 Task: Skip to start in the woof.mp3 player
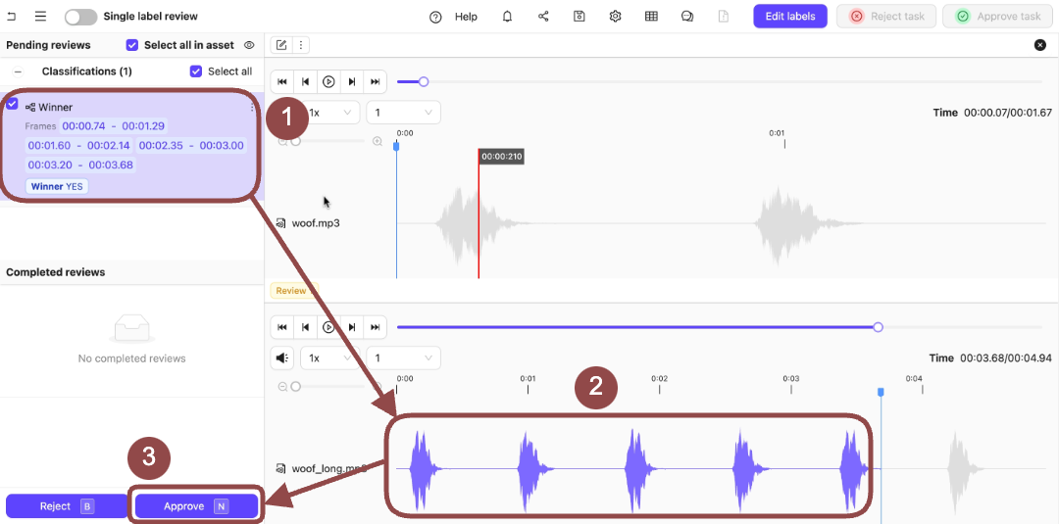282,81
